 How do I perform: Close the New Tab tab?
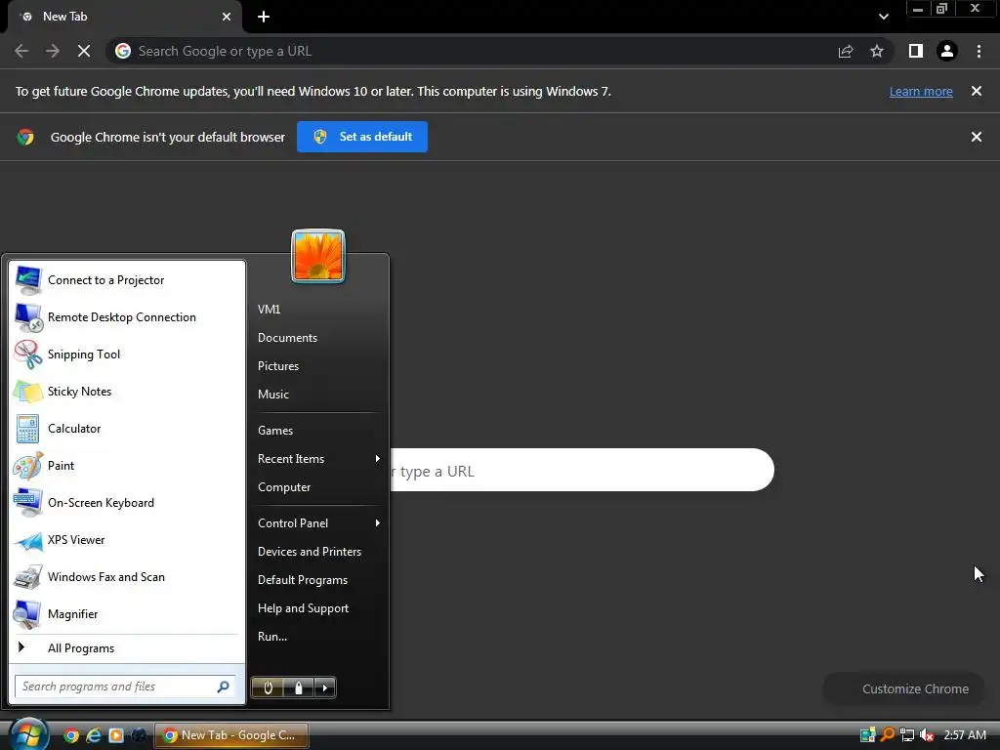coord(227,17)
